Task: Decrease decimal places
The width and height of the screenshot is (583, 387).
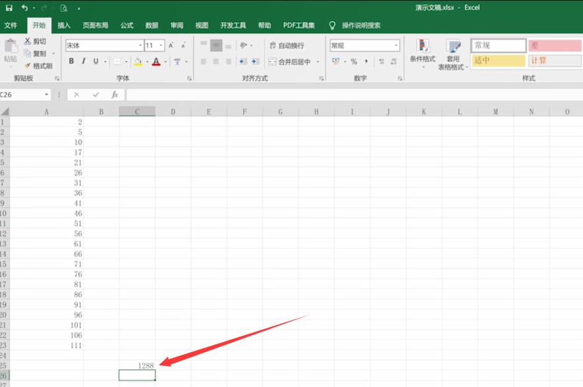Action: tap(394, 61)
